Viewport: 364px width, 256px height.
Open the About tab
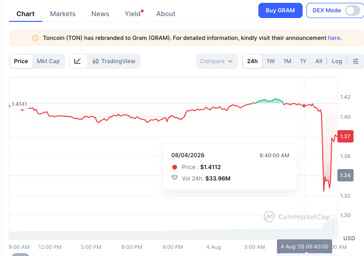(166, 14)
